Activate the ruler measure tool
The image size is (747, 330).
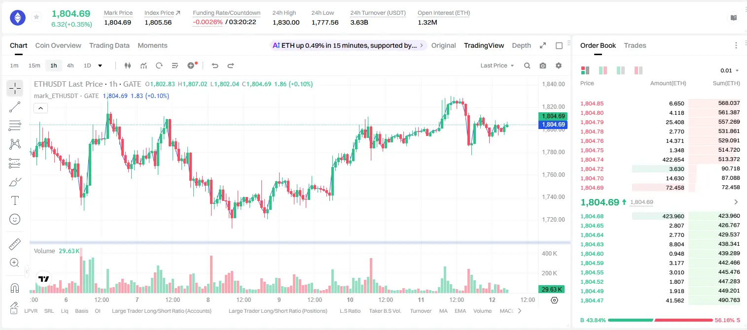(15, 244)
